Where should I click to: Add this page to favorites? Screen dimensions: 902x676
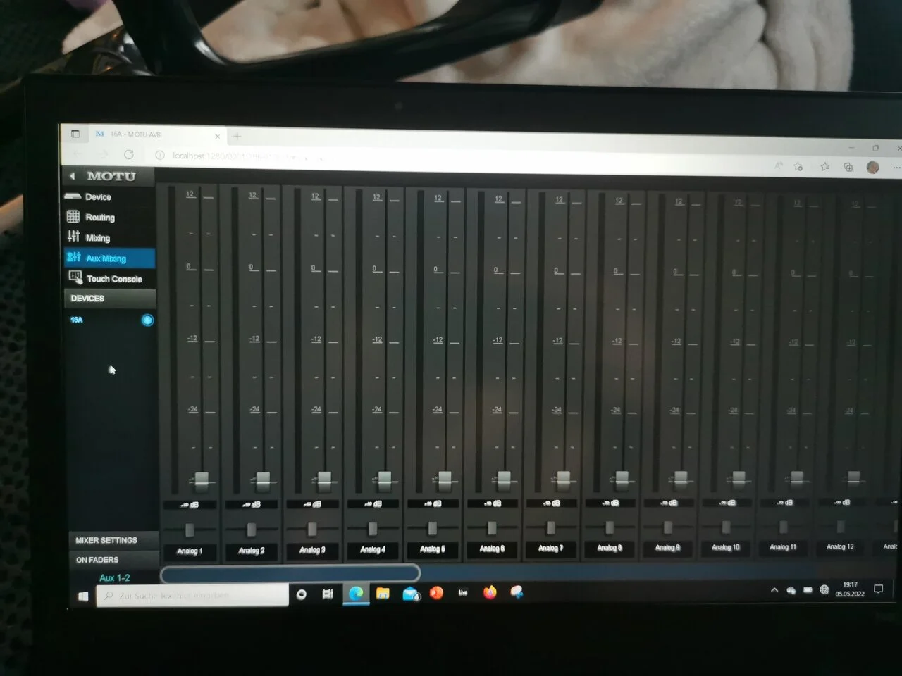pos(798,166)
